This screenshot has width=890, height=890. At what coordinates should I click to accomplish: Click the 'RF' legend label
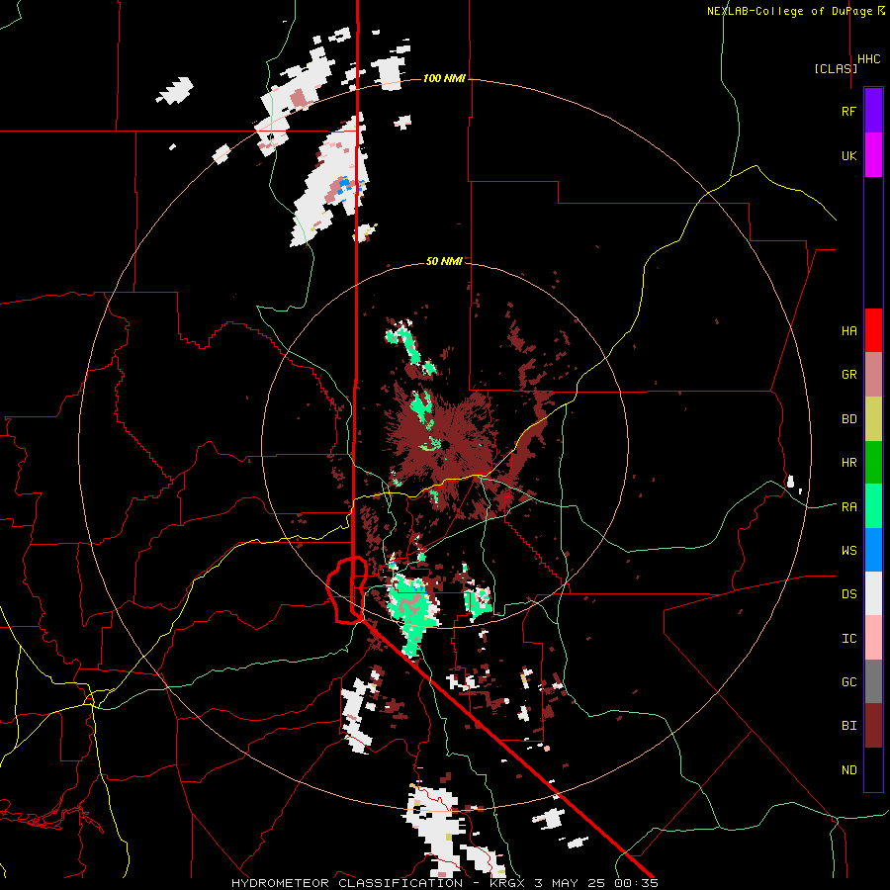pos(848,111)
